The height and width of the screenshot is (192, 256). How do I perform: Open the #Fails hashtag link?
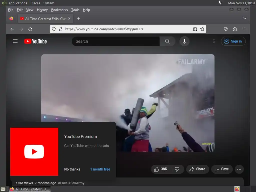tap(63, 183)
